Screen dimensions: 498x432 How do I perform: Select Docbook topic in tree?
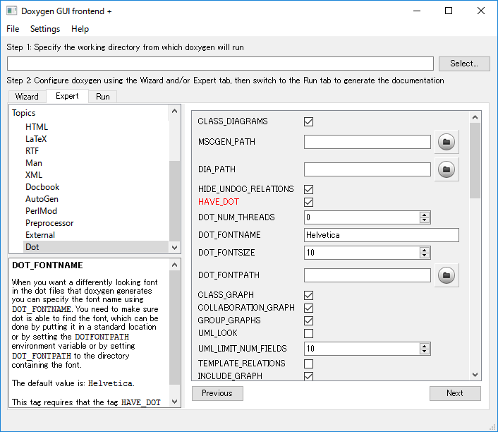point(42,187)
